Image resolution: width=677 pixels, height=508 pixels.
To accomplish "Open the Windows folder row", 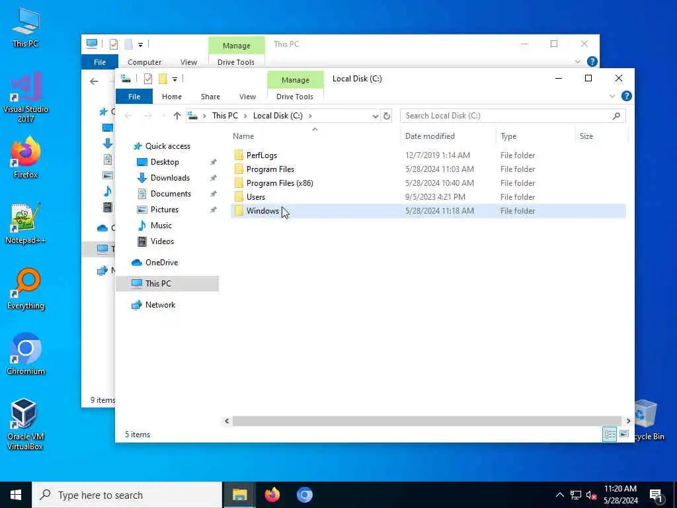I will (x=428, y=211).
